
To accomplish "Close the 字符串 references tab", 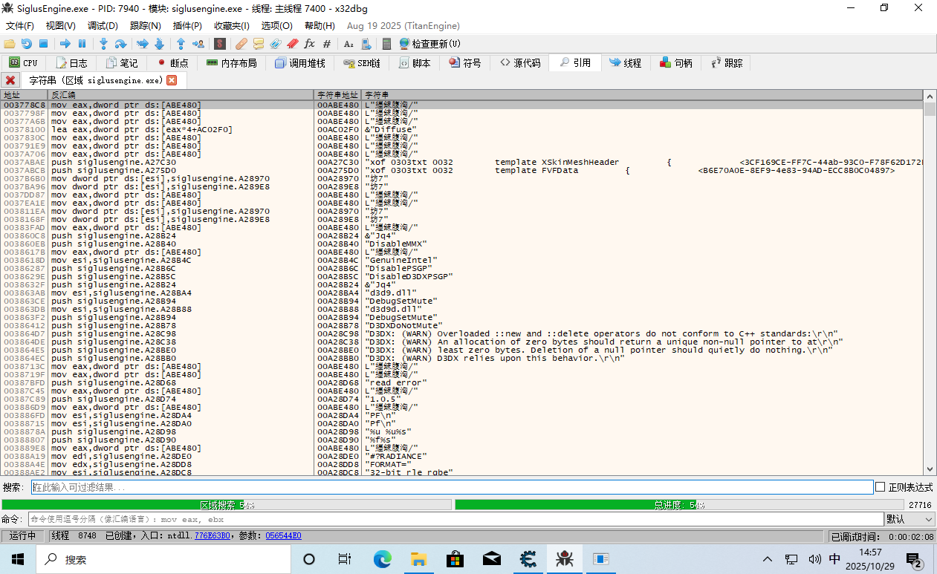I will (x=172, y=80).
